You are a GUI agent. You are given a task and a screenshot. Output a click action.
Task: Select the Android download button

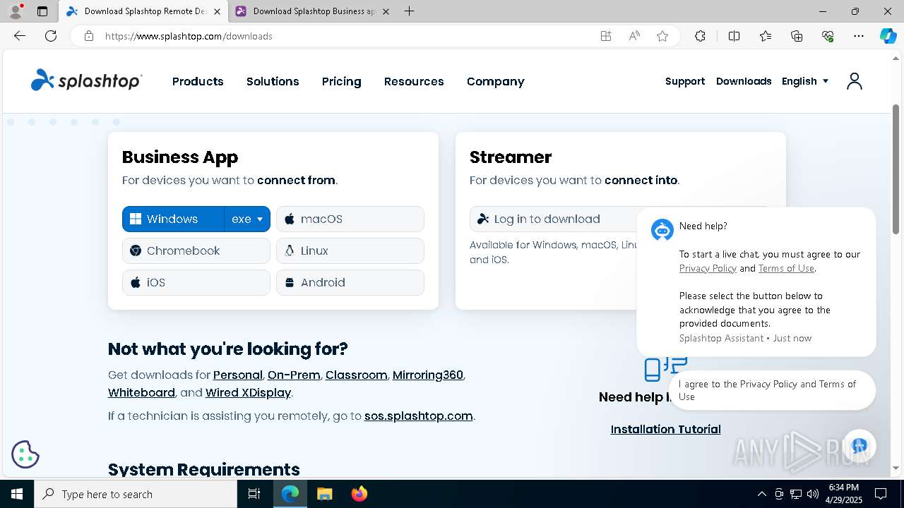pos(350,282)
